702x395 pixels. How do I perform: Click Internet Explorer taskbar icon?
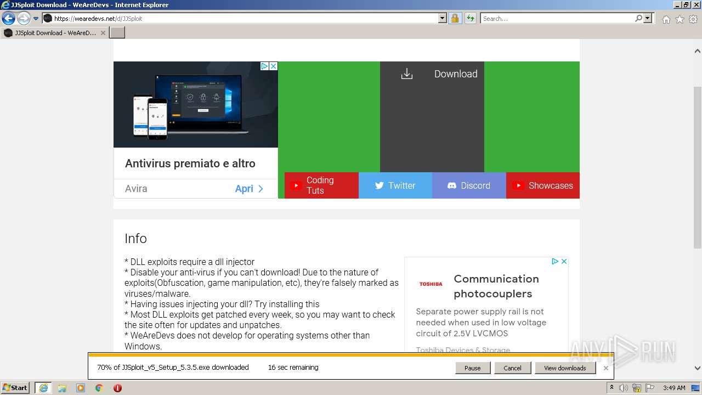click(43, 388)
